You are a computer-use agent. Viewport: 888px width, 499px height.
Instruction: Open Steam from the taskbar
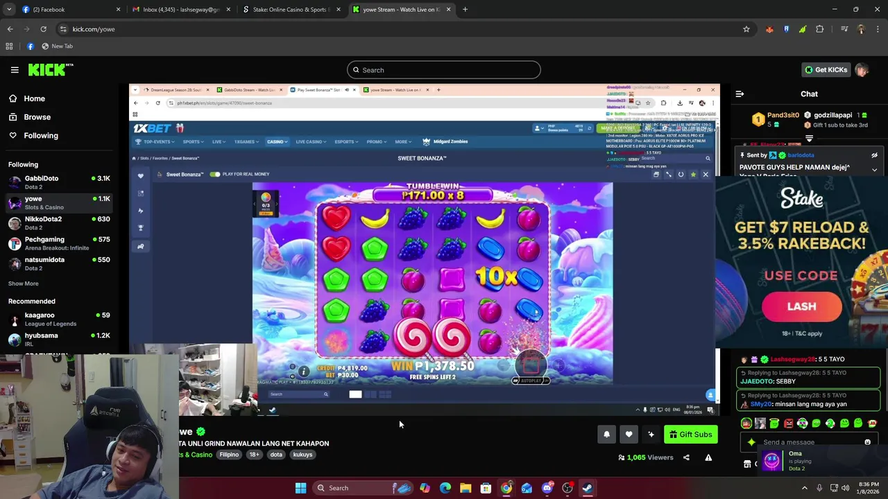click(x=588, y=488)
